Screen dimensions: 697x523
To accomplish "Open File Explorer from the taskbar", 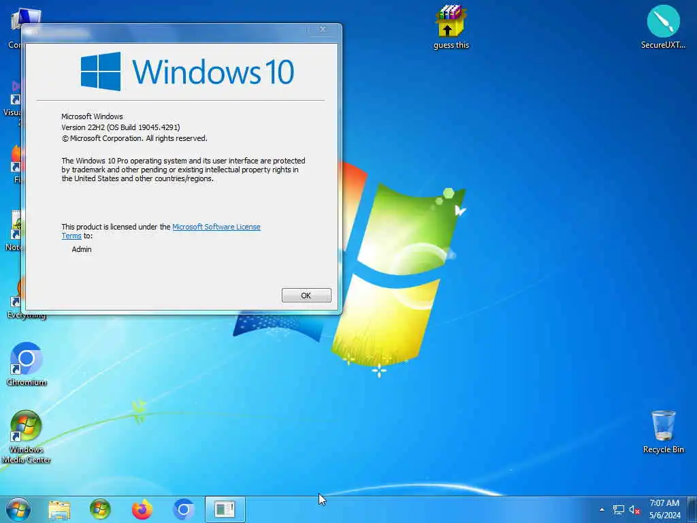I will tap(59, 509).
